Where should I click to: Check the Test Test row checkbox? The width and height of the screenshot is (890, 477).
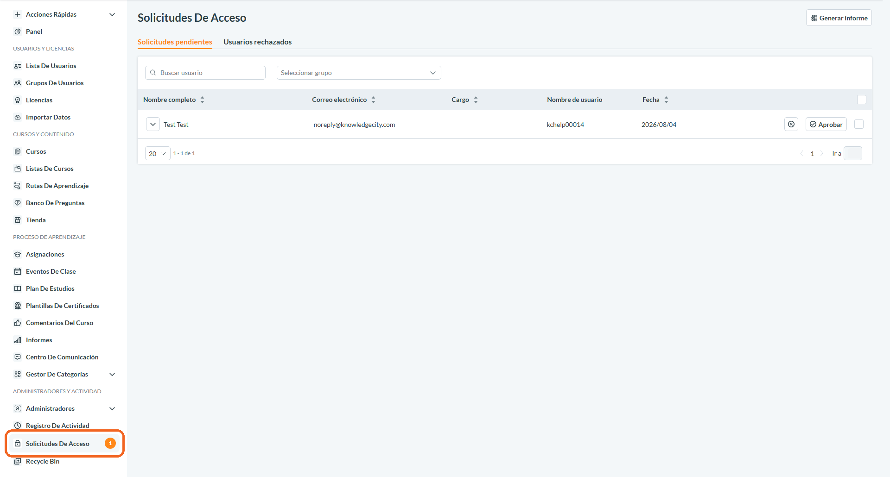859,124
